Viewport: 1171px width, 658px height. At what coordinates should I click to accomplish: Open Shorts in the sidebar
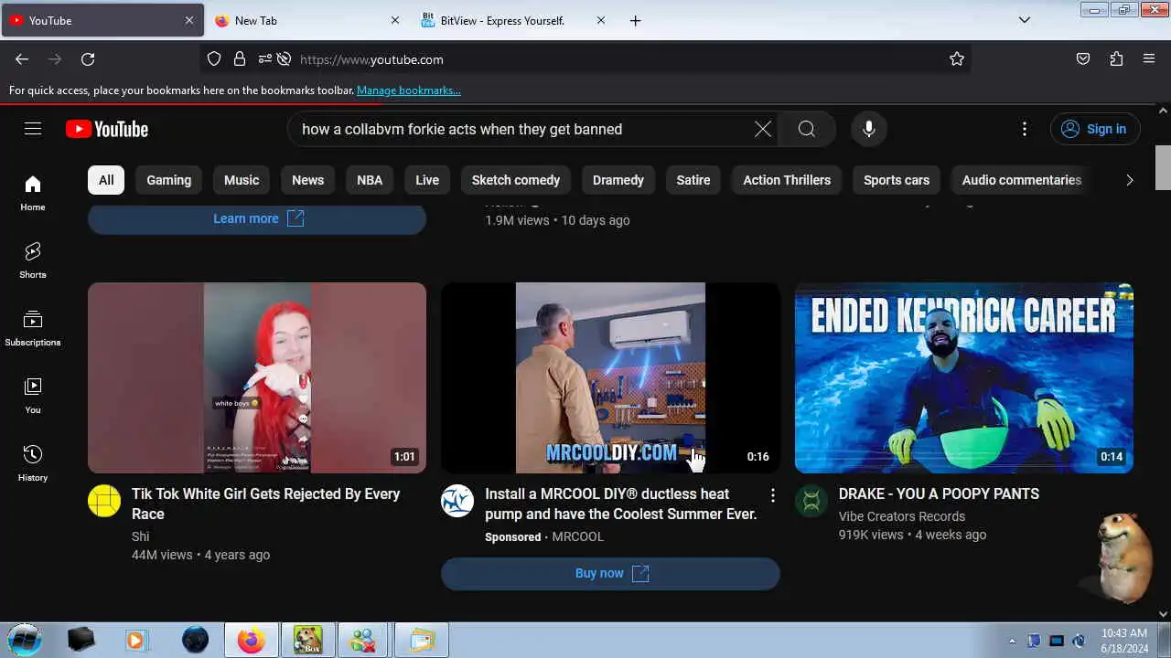pyautogui.click(x=33, y=260)
